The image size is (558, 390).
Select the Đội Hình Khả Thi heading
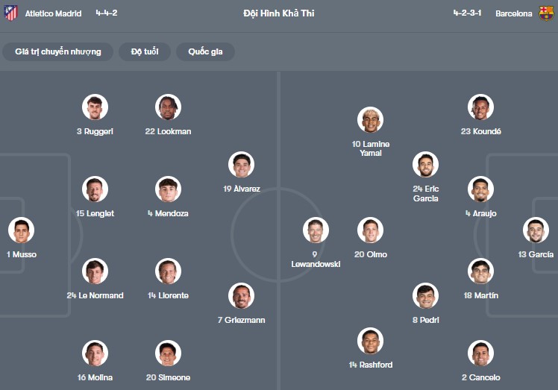278,13
